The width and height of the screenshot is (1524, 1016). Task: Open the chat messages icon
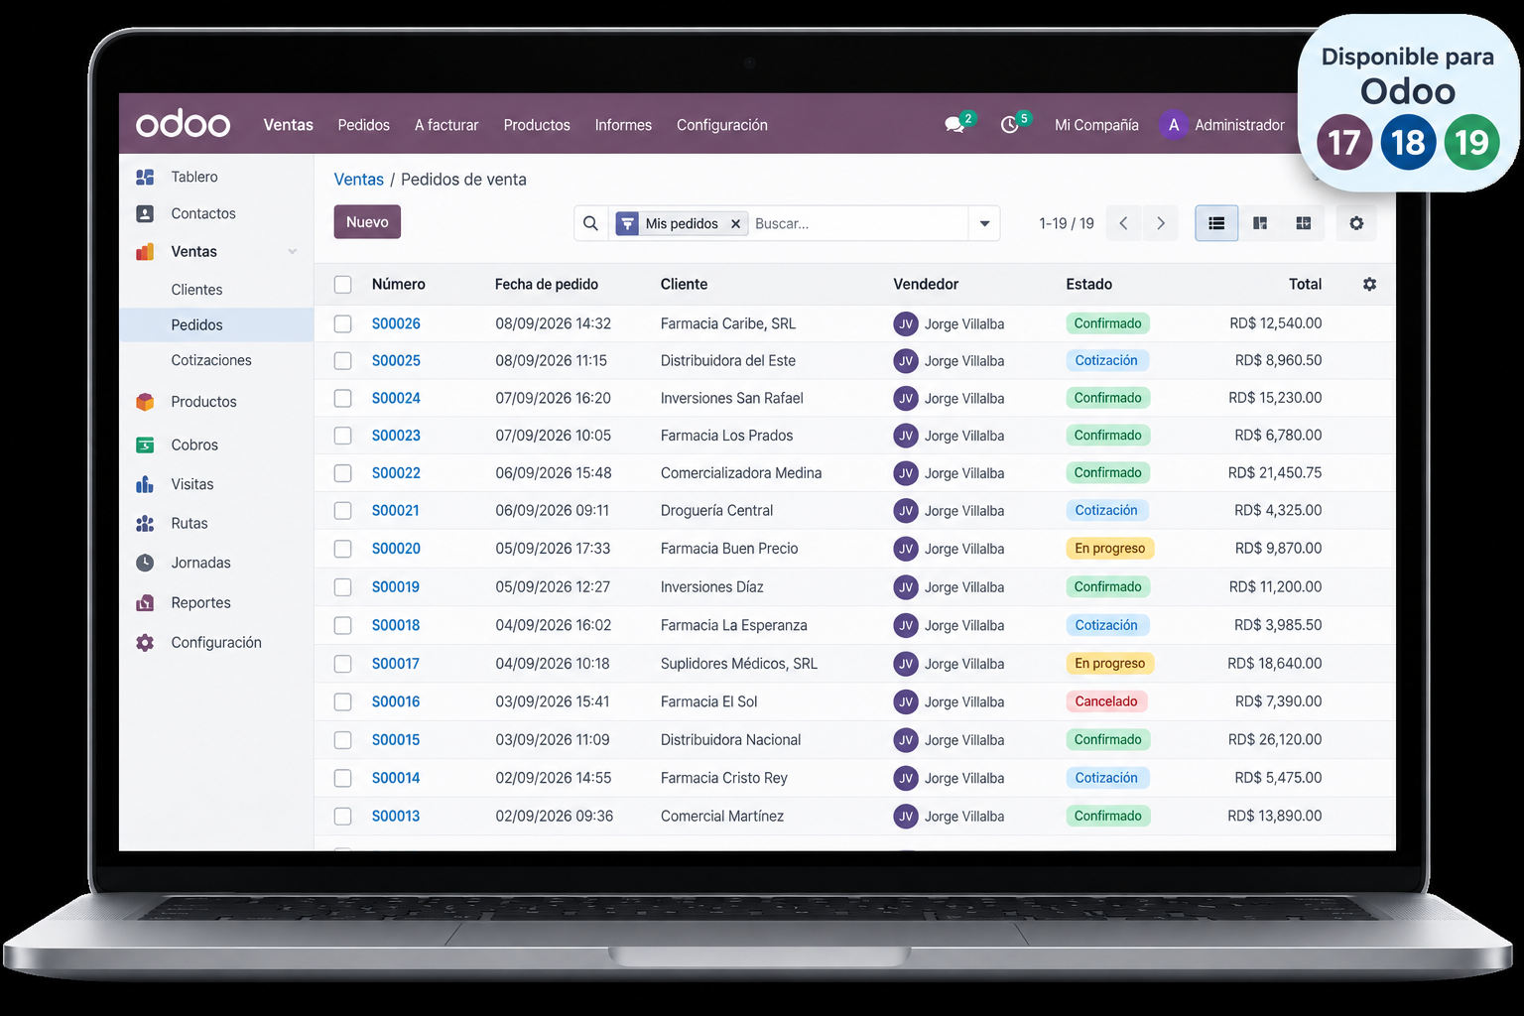pos(954,125)
